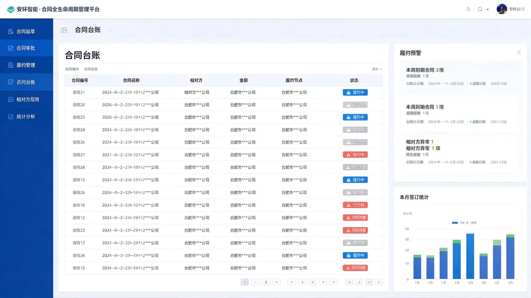This screenshot has width=531, height=298.
Task: Sort by the 金额 column header
Action: (244, 81)
